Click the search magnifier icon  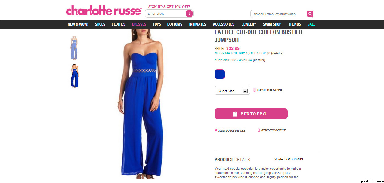coord(310,14)
